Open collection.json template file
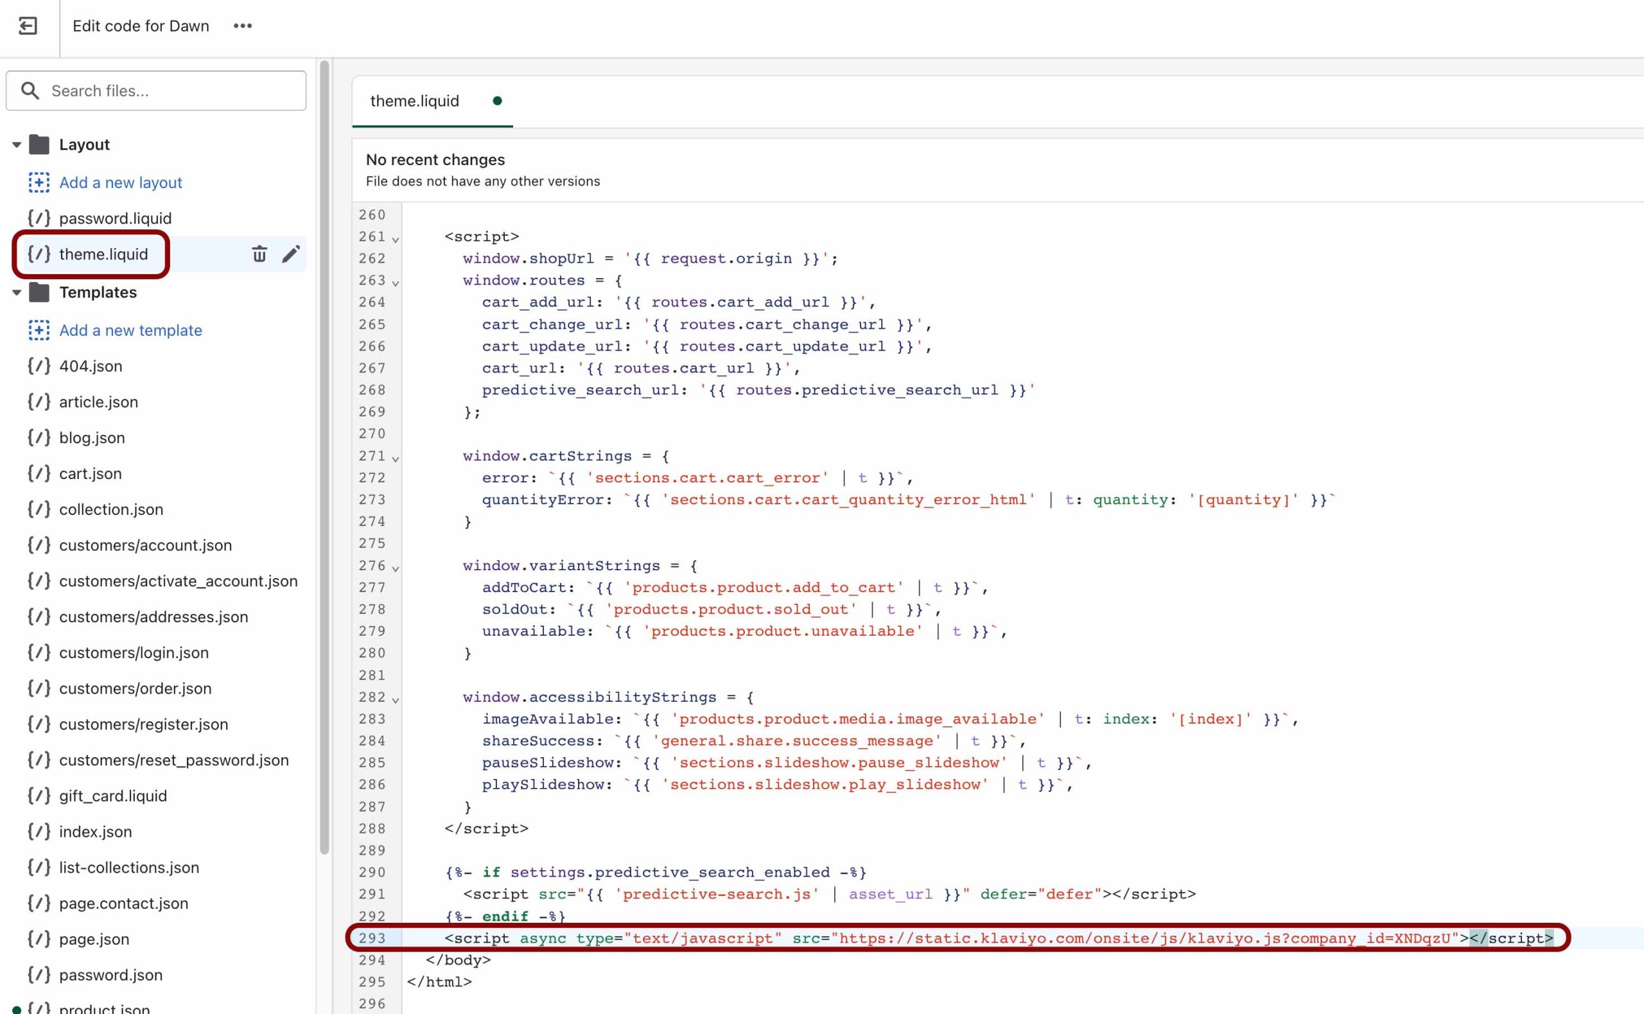This screenshot has height=1014, width=1644. [x=111, y=509]
